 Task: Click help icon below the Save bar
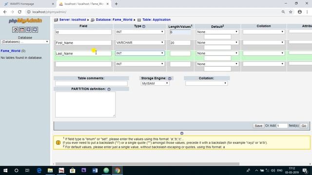[182, 133]
